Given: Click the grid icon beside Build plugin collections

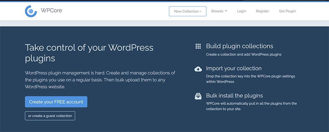Looking at the screenshot, I should pyautogui.click(x=198, y=46).
